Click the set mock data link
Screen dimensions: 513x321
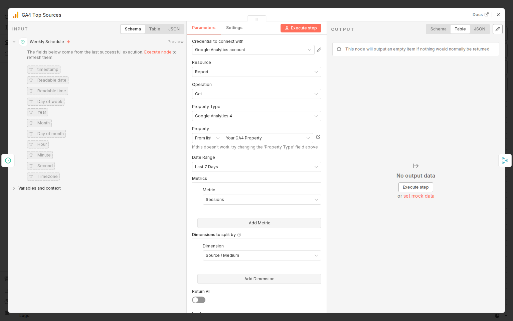419,196
